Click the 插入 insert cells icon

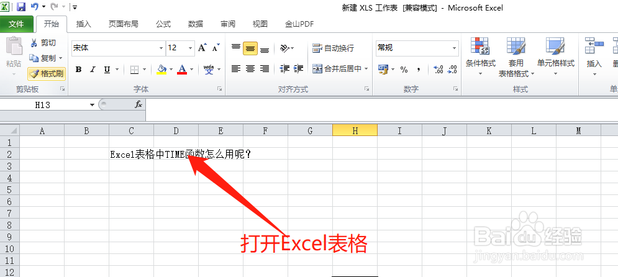[594, 47]
